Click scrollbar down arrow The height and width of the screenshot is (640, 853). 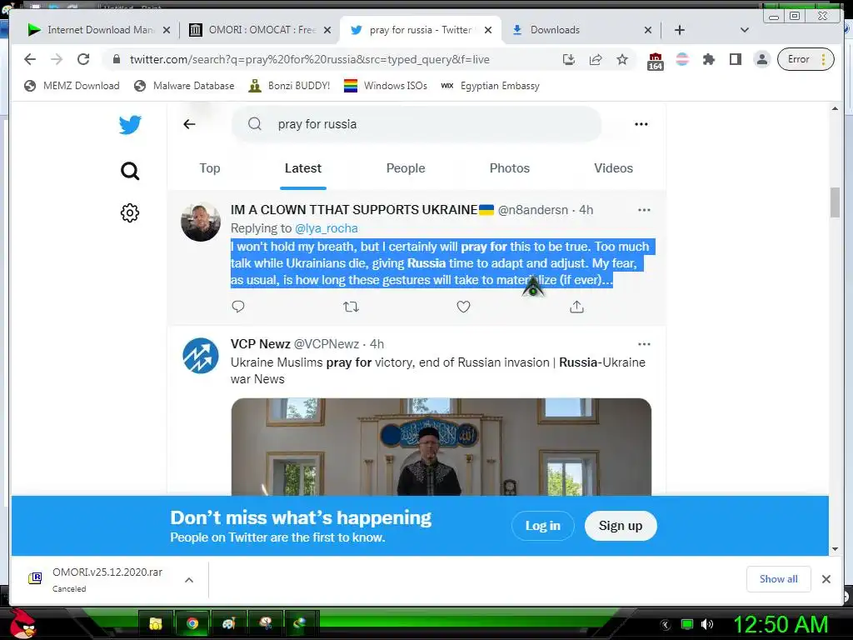point(835,549)
